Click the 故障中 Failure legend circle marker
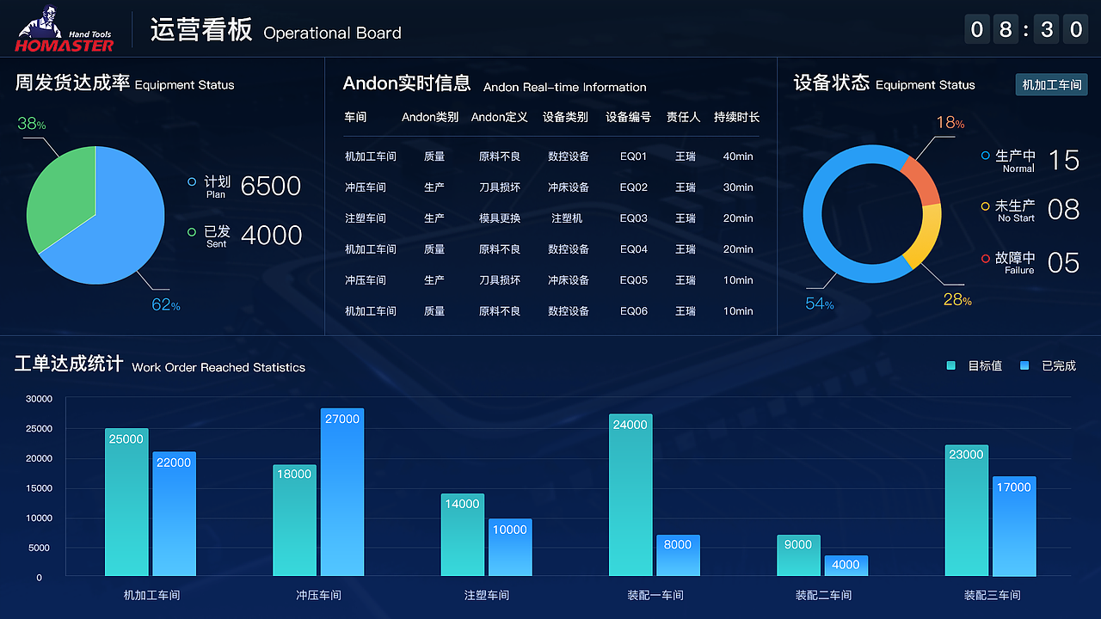Viewport: 1101px width, 619px height. coord(986,258)
